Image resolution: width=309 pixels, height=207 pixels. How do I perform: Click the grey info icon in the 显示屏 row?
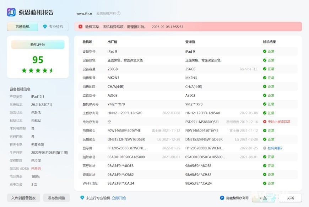pyautogui.click(x=265, y=148)
